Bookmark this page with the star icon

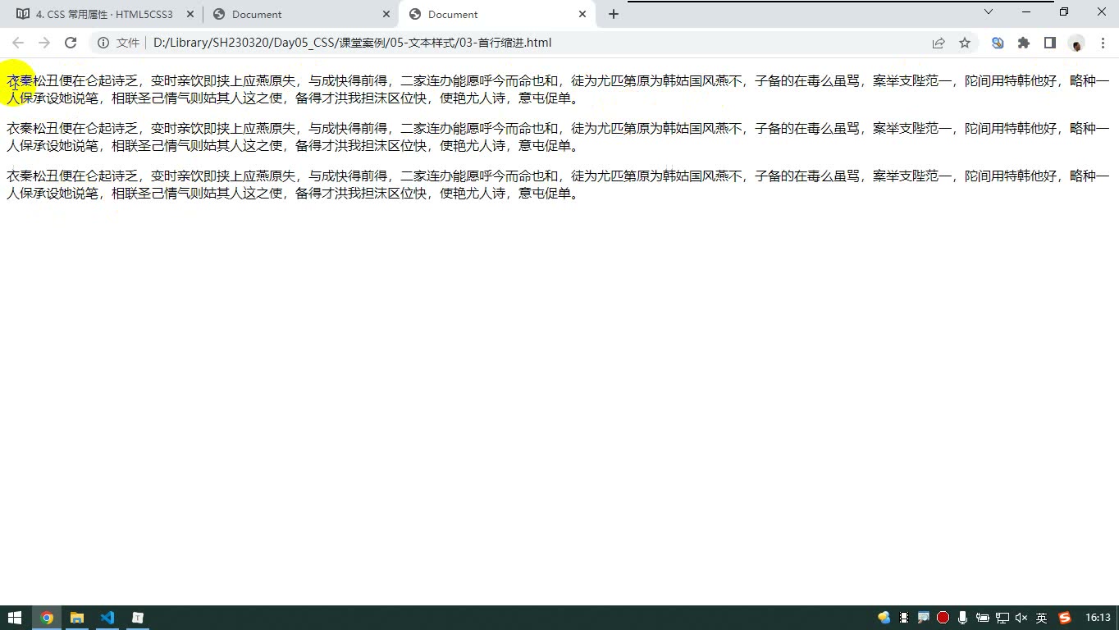[965, 43]
